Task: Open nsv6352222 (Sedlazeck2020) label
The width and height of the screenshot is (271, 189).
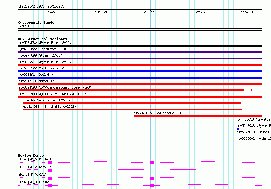Action: [x=42, y=68]
